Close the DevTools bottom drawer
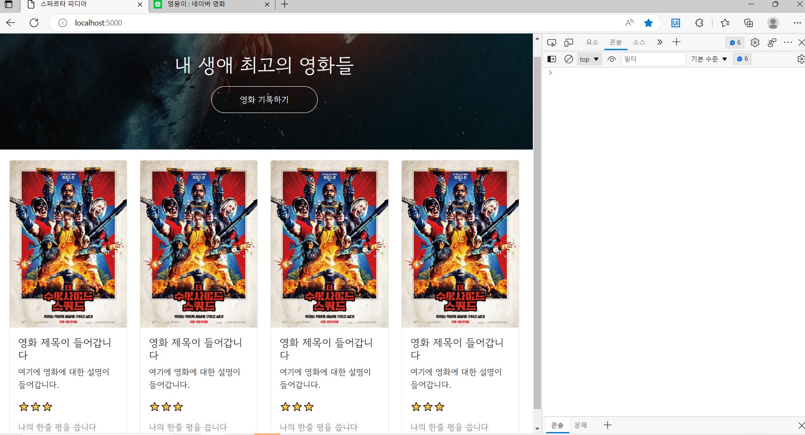The width and height of the screenshot is (805, 435). pos(801,425)
